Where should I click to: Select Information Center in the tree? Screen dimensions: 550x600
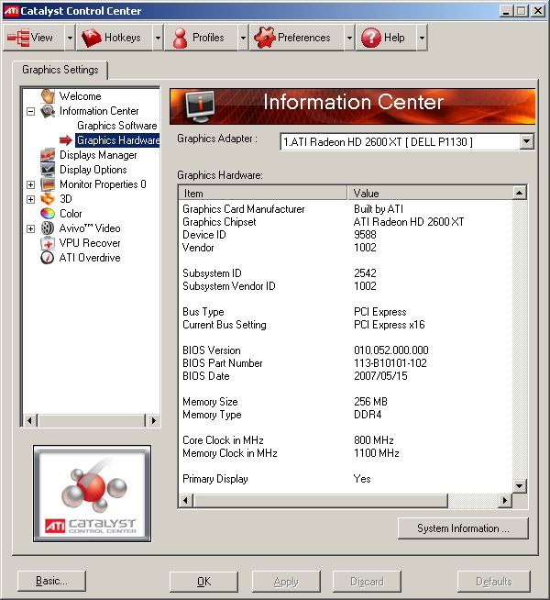99,111
